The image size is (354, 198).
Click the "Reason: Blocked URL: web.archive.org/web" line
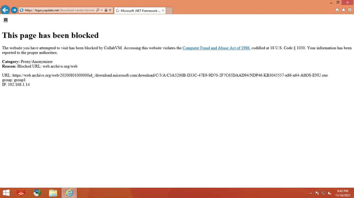click(40, 66)
